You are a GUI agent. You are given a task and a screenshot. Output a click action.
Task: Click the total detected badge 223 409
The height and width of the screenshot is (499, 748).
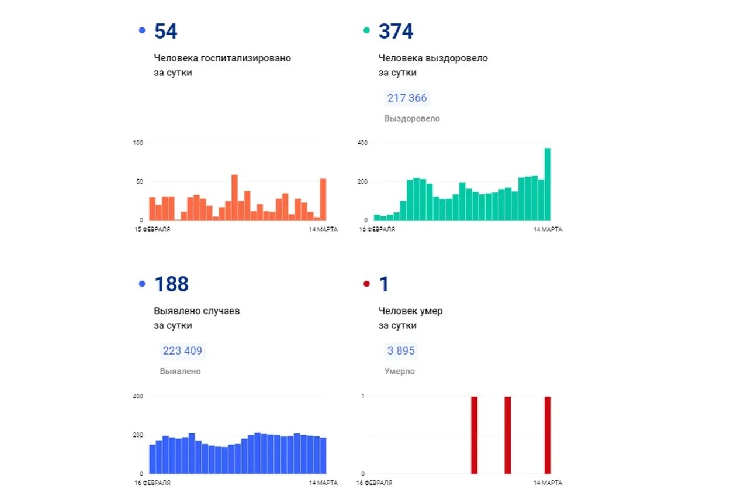182,351
